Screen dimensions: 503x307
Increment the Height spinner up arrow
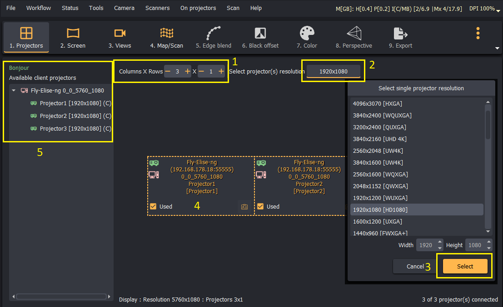(488, 242)
